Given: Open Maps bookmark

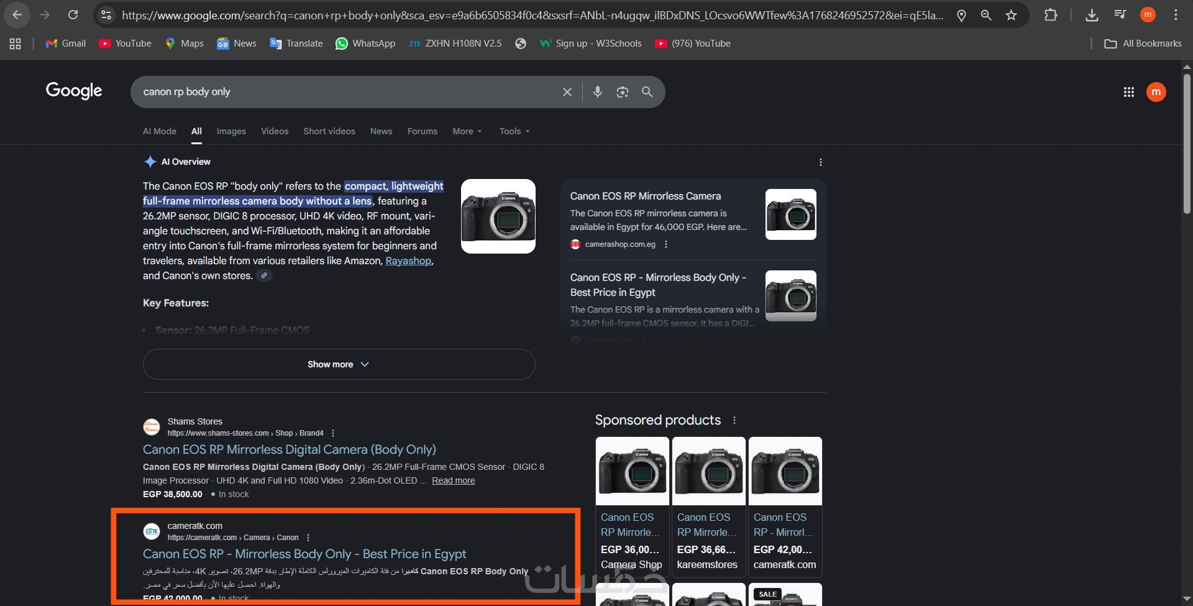Looking at the screenshot, I should coord(185,44).
